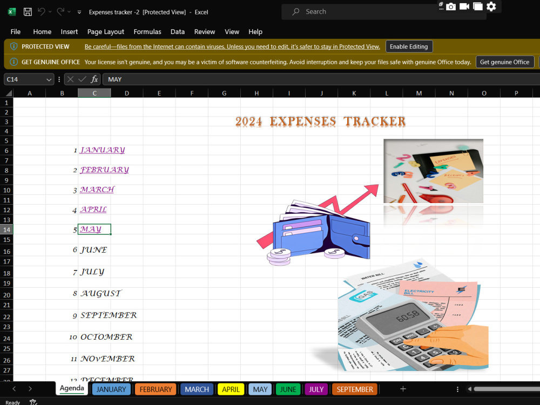This screenshot has height=405, width=540.
Task: Click the JUNE cell in the agenda
Action: coord(93,250)
